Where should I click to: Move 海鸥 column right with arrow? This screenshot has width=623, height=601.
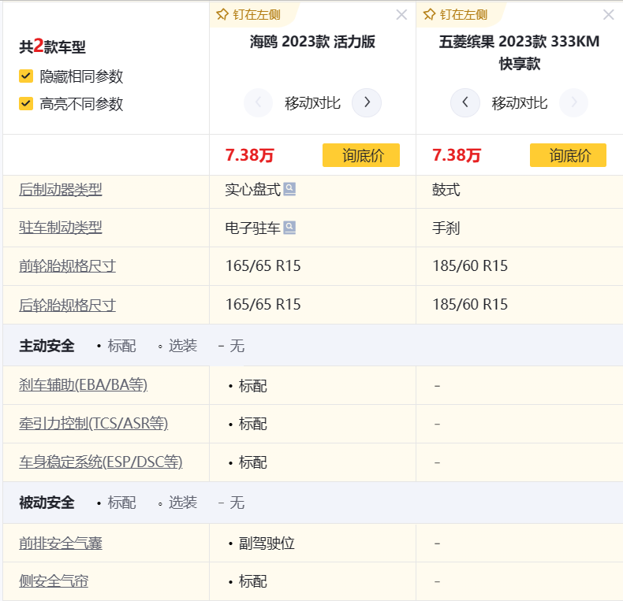[x=367, y=102]
